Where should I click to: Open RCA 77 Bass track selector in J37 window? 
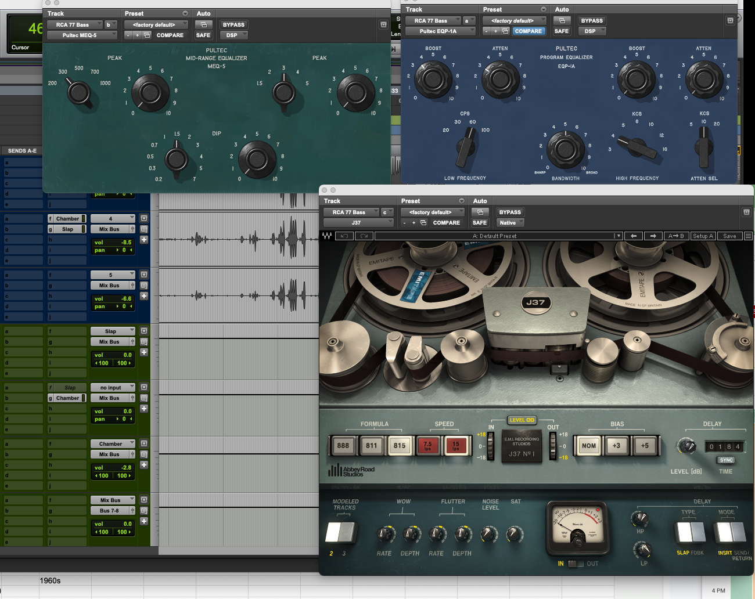[x=351, y=212]
